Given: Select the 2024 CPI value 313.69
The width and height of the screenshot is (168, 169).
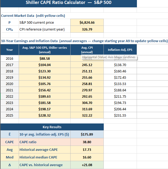Looking at the screenshot, I should pyautogui.click(x=87, y=109).
